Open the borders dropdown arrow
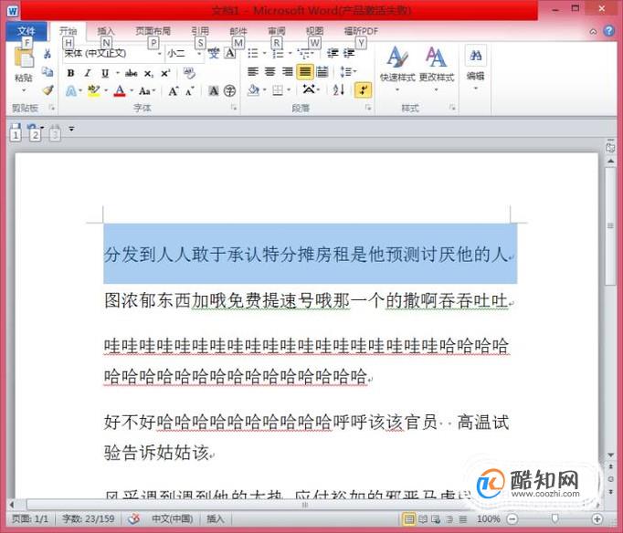 tap(289, 90)
